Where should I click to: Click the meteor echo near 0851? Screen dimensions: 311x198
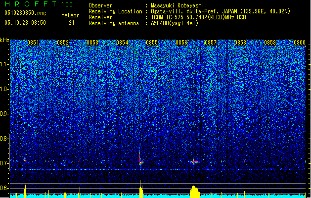25,160
